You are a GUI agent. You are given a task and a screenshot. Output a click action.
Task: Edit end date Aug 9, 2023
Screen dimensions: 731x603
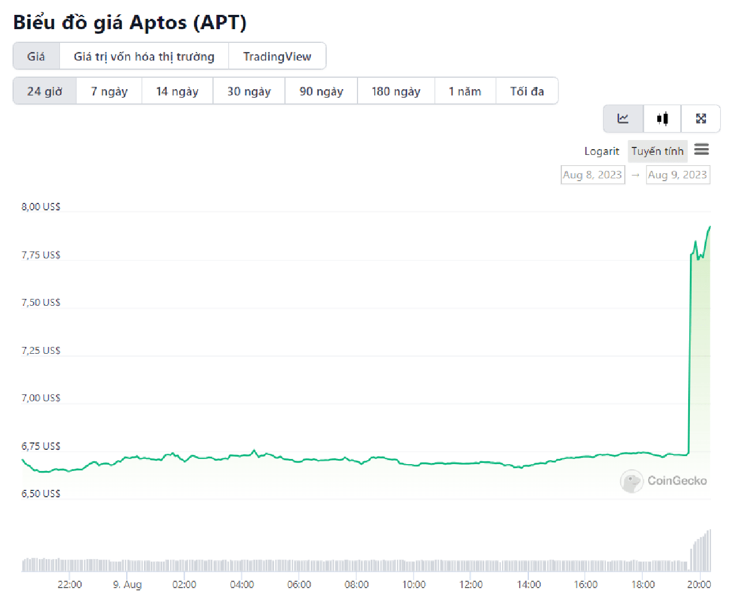(678, 175)
